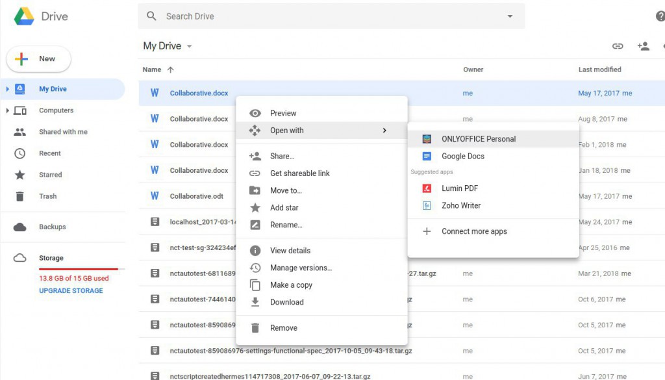Click the Manage versions history icon
The height and width of the screenshot is (380, 665).
click(x=255, y=268)
